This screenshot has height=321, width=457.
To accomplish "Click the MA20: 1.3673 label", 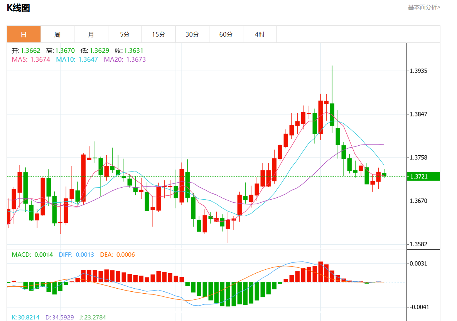I will coord(125,59).
